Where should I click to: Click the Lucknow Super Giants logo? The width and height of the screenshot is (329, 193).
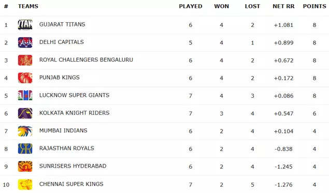[25, 95]
